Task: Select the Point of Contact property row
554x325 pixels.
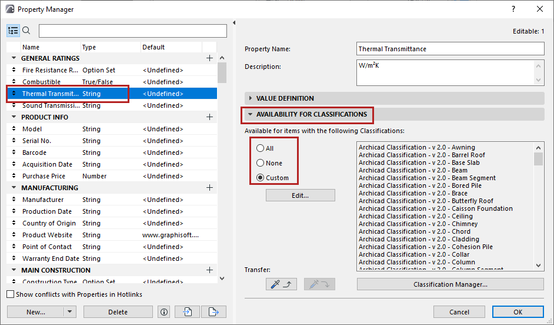Action: click(x=112, y=247)
